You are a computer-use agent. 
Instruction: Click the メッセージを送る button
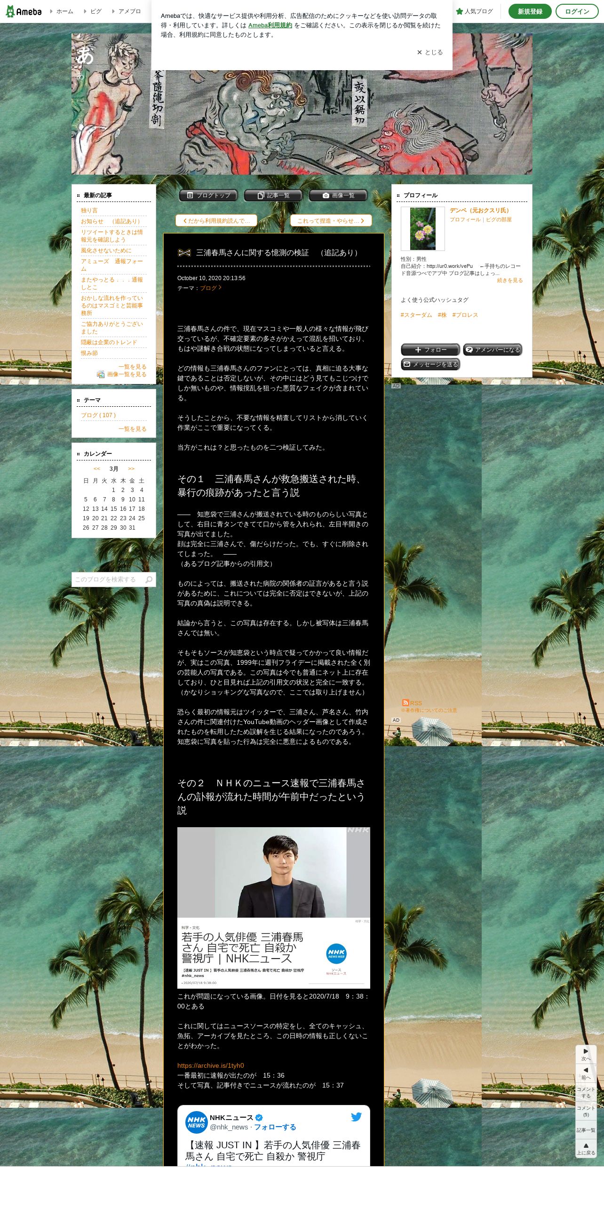(430, 364)
